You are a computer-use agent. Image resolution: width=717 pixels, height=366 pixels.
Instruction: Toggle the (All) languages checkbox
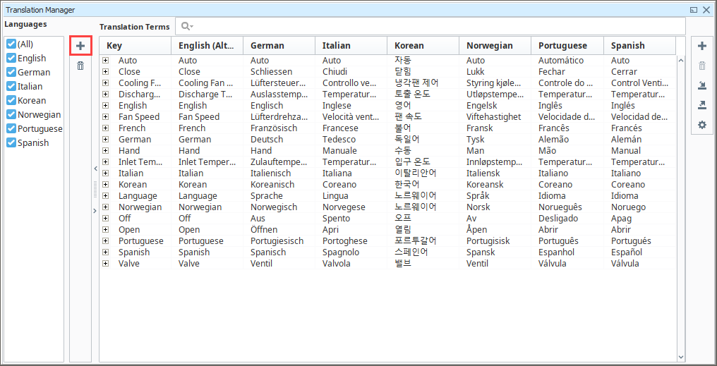(x=11, y=44)
